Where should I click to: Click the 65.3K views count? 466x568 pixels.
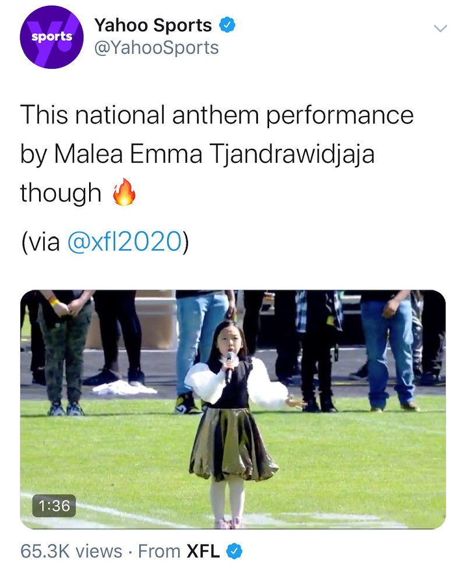pyautogui.click(x=71, y=551)
